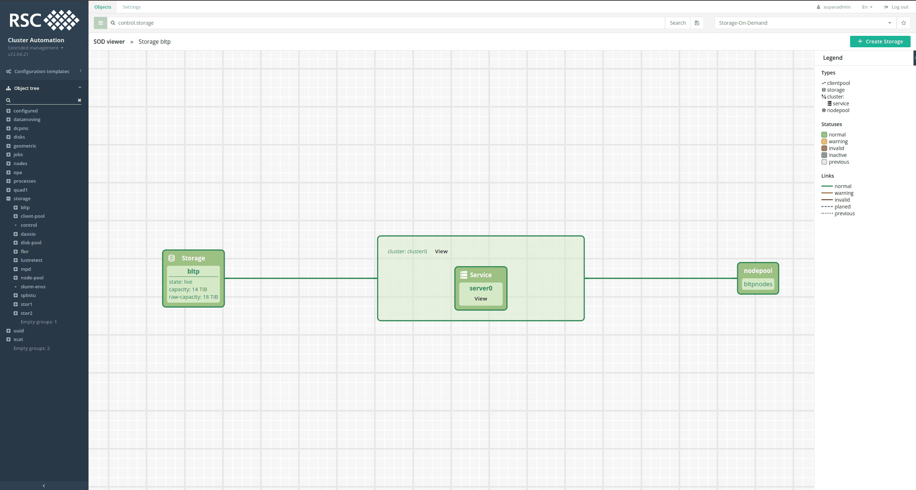Click the favorite star icon

(x=903, y=23)
